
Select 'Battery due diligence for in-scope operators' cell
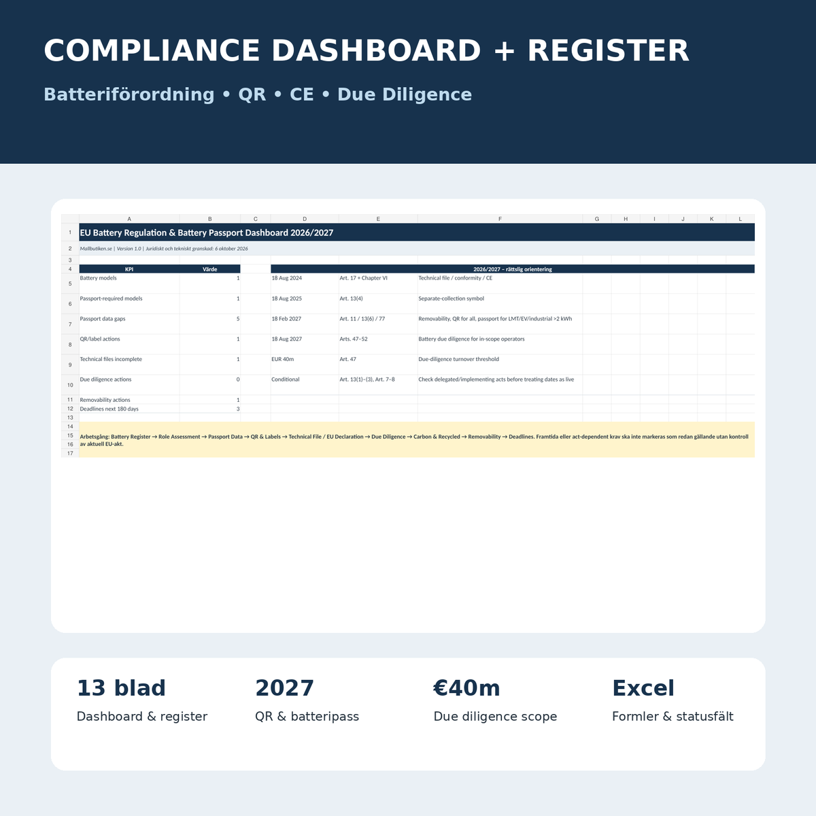point(500,344)
